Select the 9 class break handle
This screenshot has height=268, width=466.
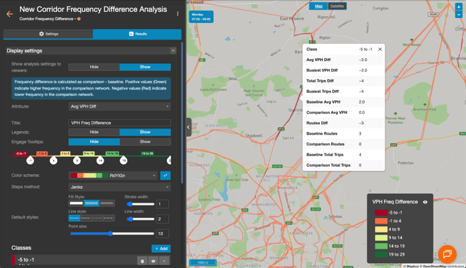tap(77, 161)
